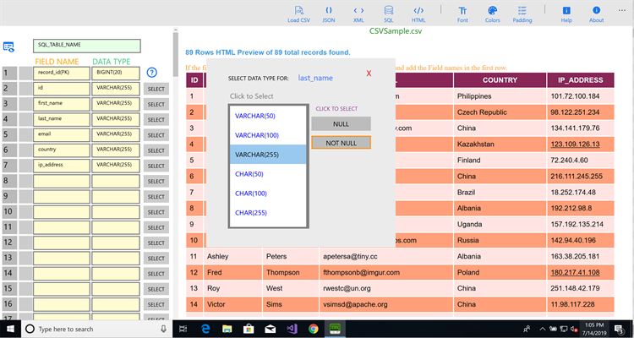Click SELECT button for country field

pos(156,150)
